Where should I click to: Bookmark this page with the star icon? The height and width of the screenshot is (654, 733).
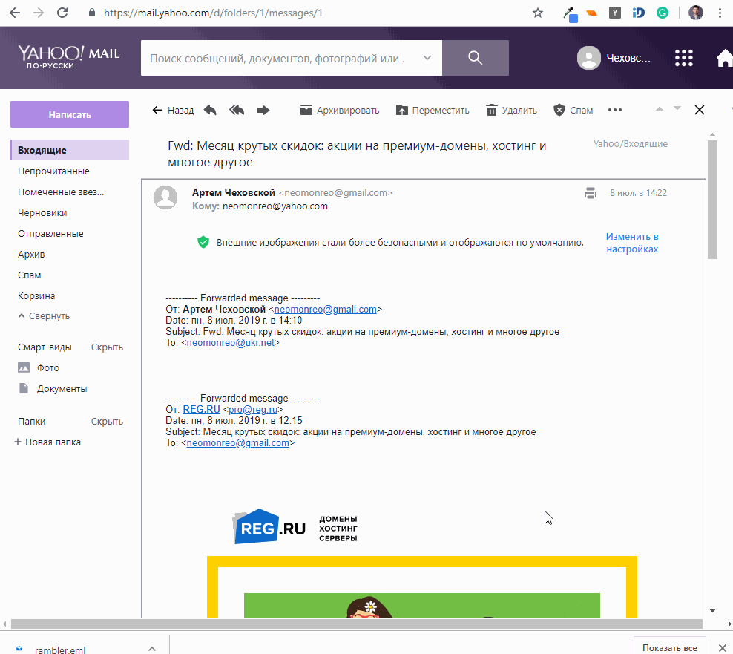(x=538, y=13)
